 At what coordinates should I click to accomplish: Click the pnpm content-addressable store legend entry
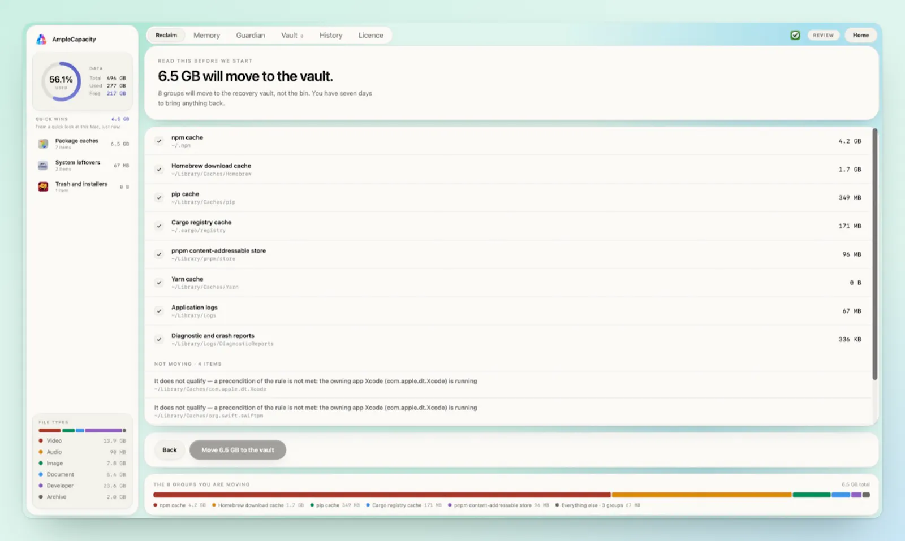(x=498, y=505)
